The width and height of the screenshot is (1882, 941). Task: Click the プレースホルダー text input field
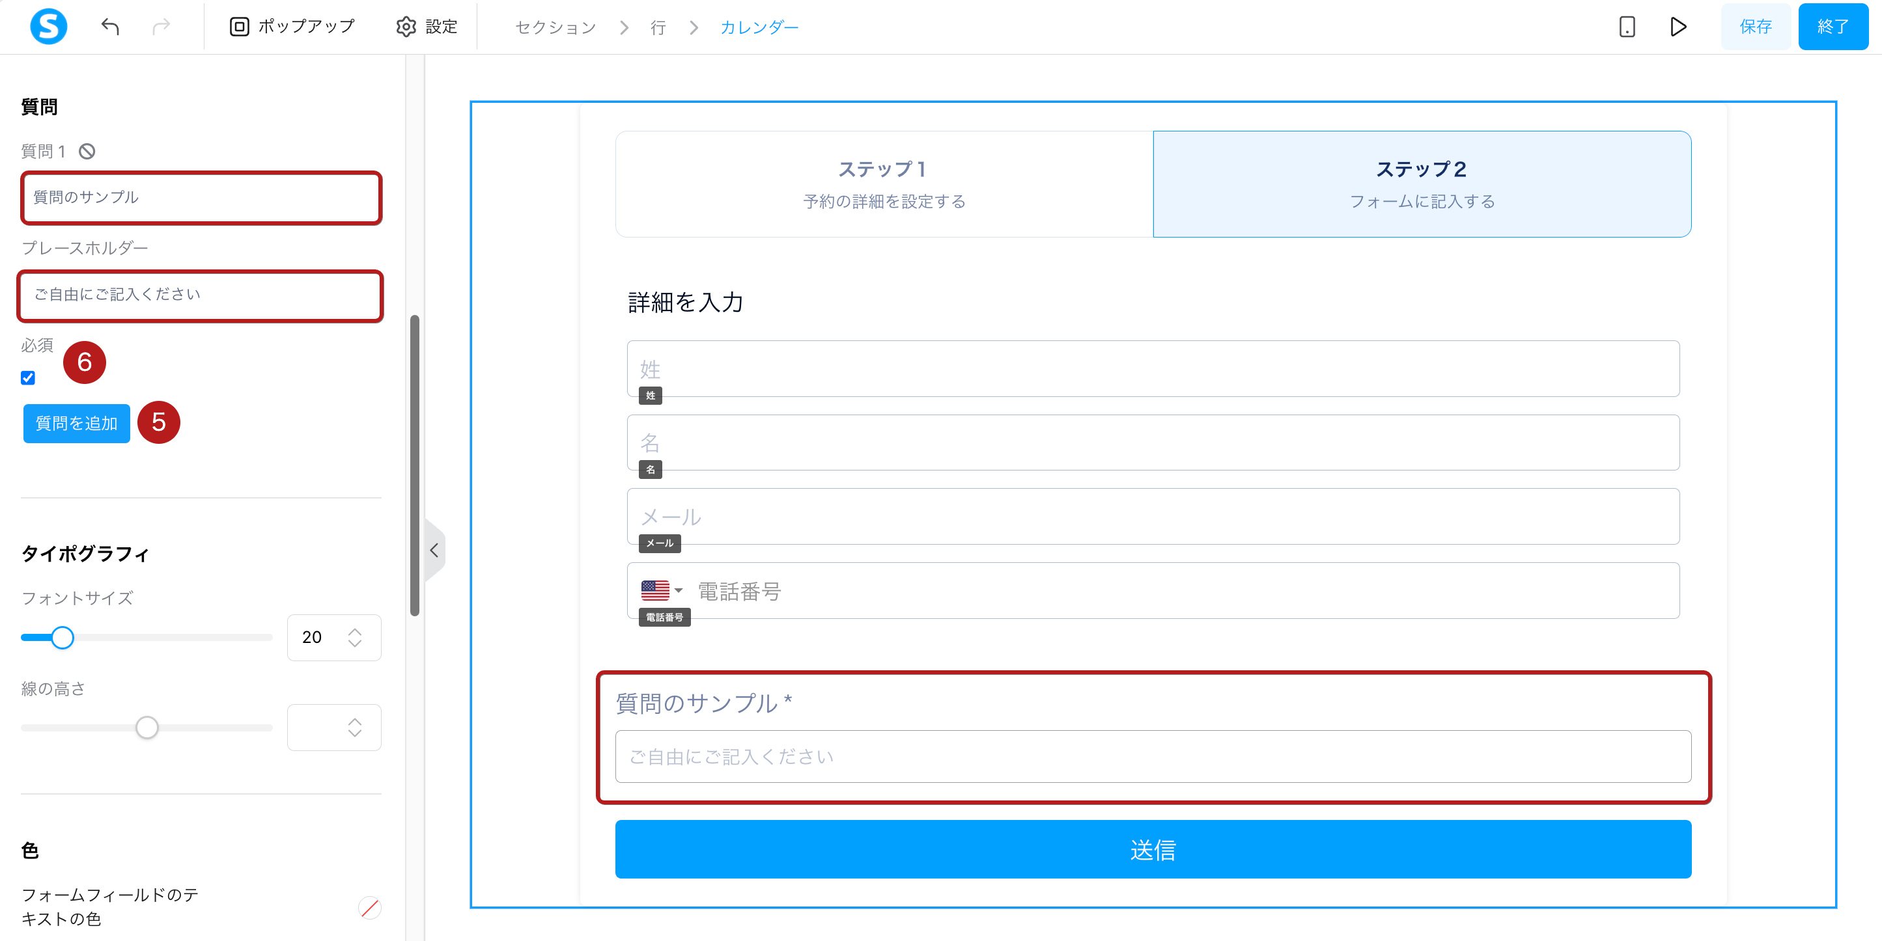coord(200,295)
